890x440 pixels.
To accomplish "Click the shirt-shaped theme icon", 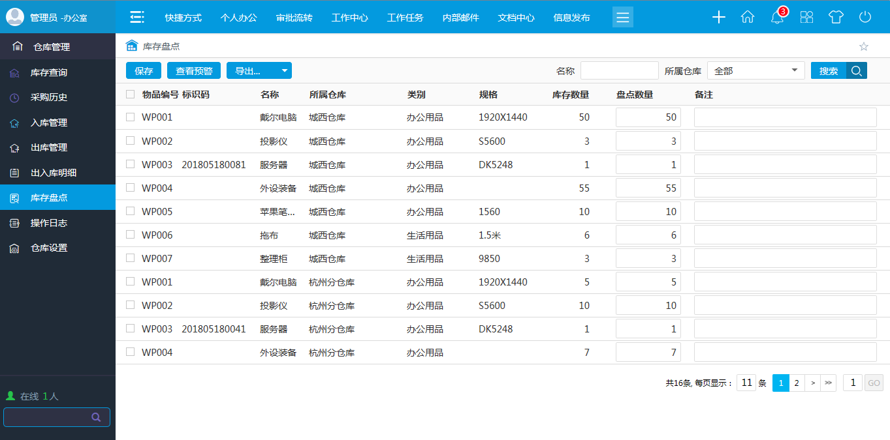I will 835,18.
